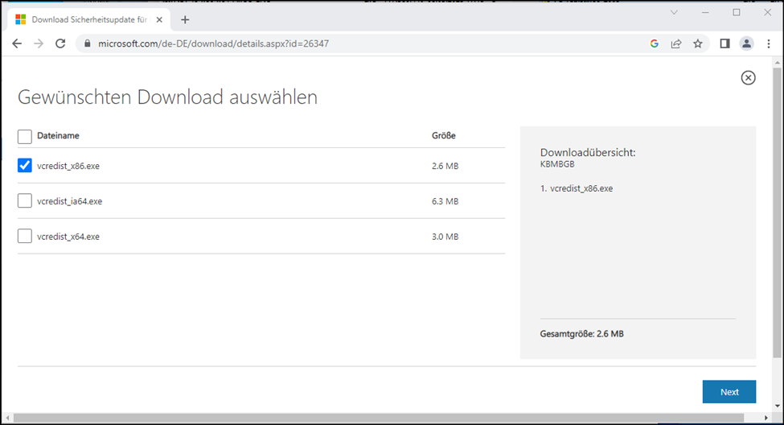Open the browser side panel
This screenshot has height=425, width=784.
(x=724, y=43)
